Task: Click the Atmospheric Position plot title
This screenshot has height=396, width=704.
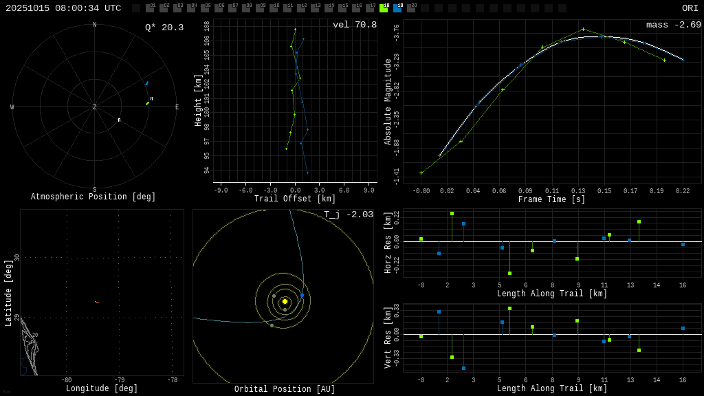Action: click(x=93, y=197)
